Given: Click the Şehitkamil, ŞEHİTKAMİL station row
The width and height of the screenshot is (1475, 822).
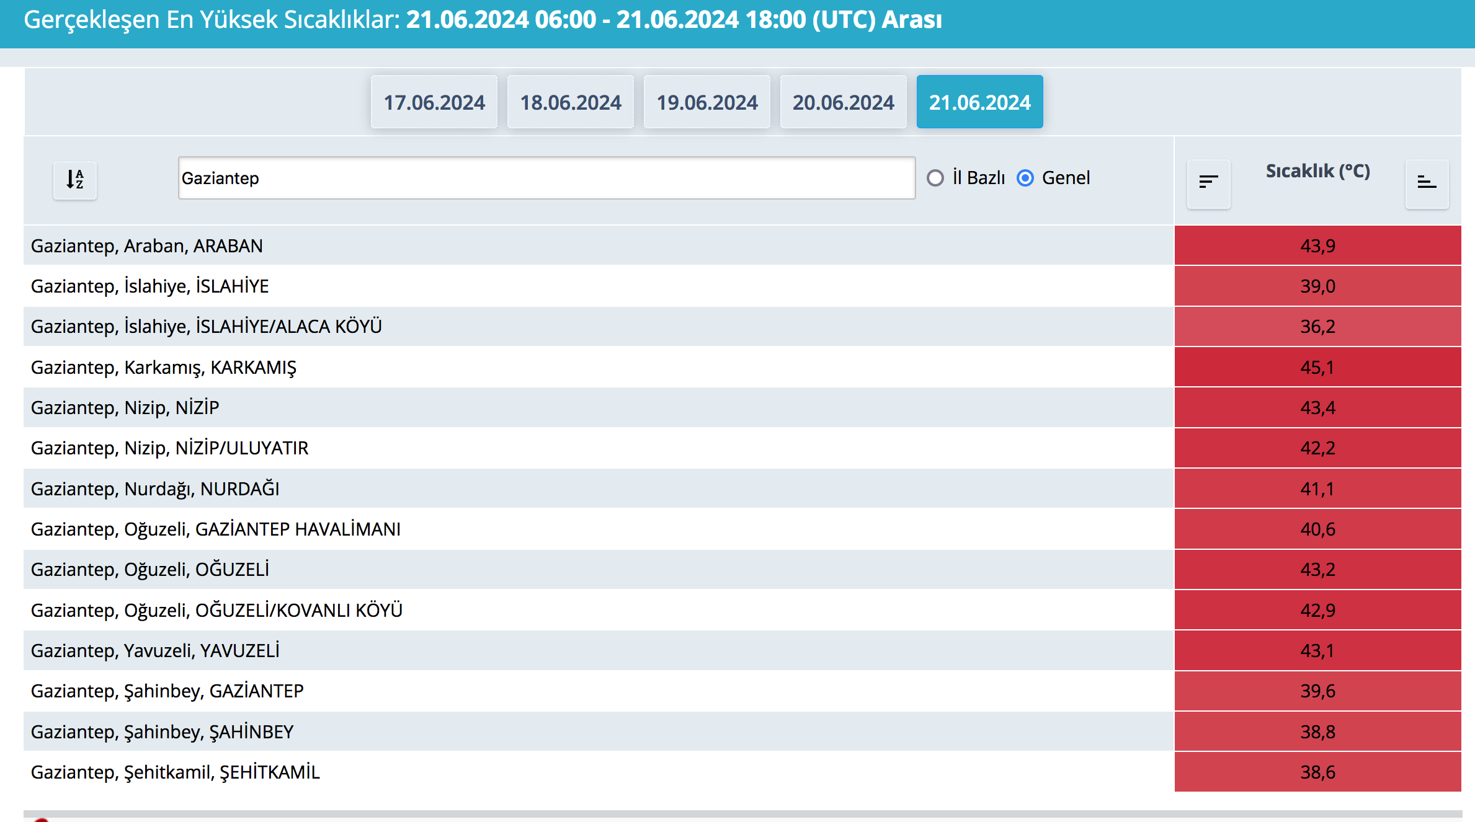Looking at the screenshot, I should point(175,772).
